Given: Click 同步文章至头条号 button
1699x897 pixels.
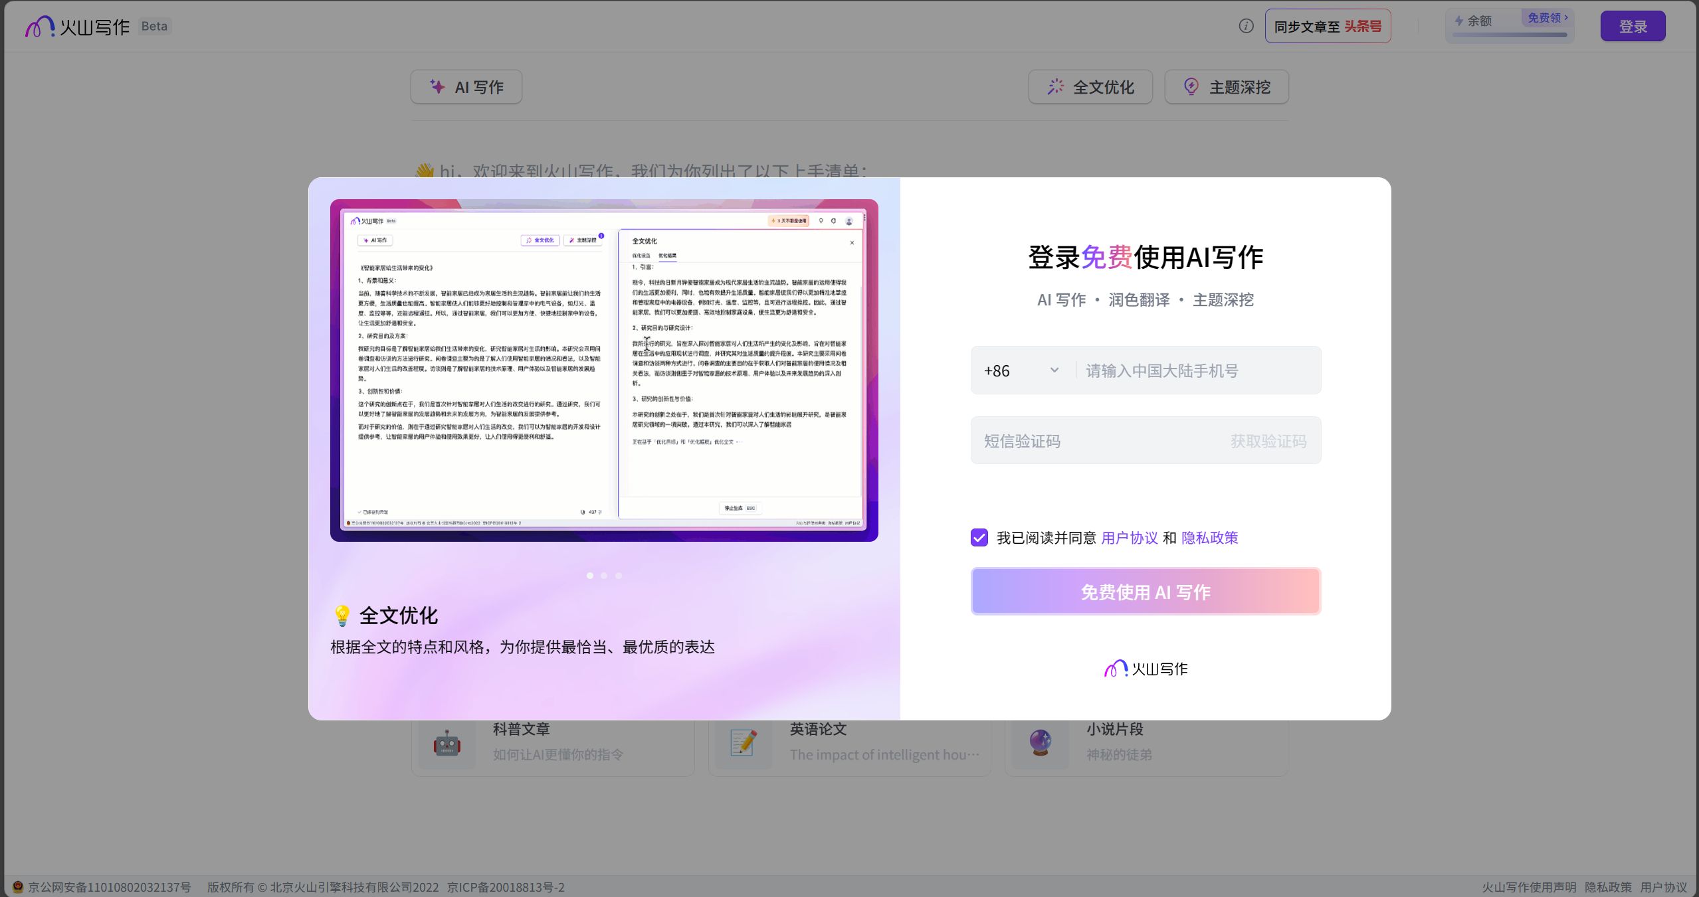Looking at the screenshot, I should (1328, 27).
